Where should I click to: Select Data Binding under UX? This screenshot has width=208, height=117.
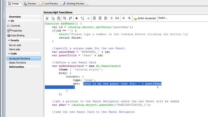pyautogui.click(x=18, y=35)
